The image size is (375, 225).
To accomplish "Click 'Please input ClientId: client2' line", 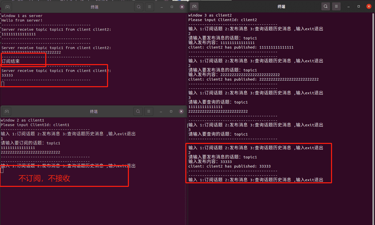I will [223, 20].
